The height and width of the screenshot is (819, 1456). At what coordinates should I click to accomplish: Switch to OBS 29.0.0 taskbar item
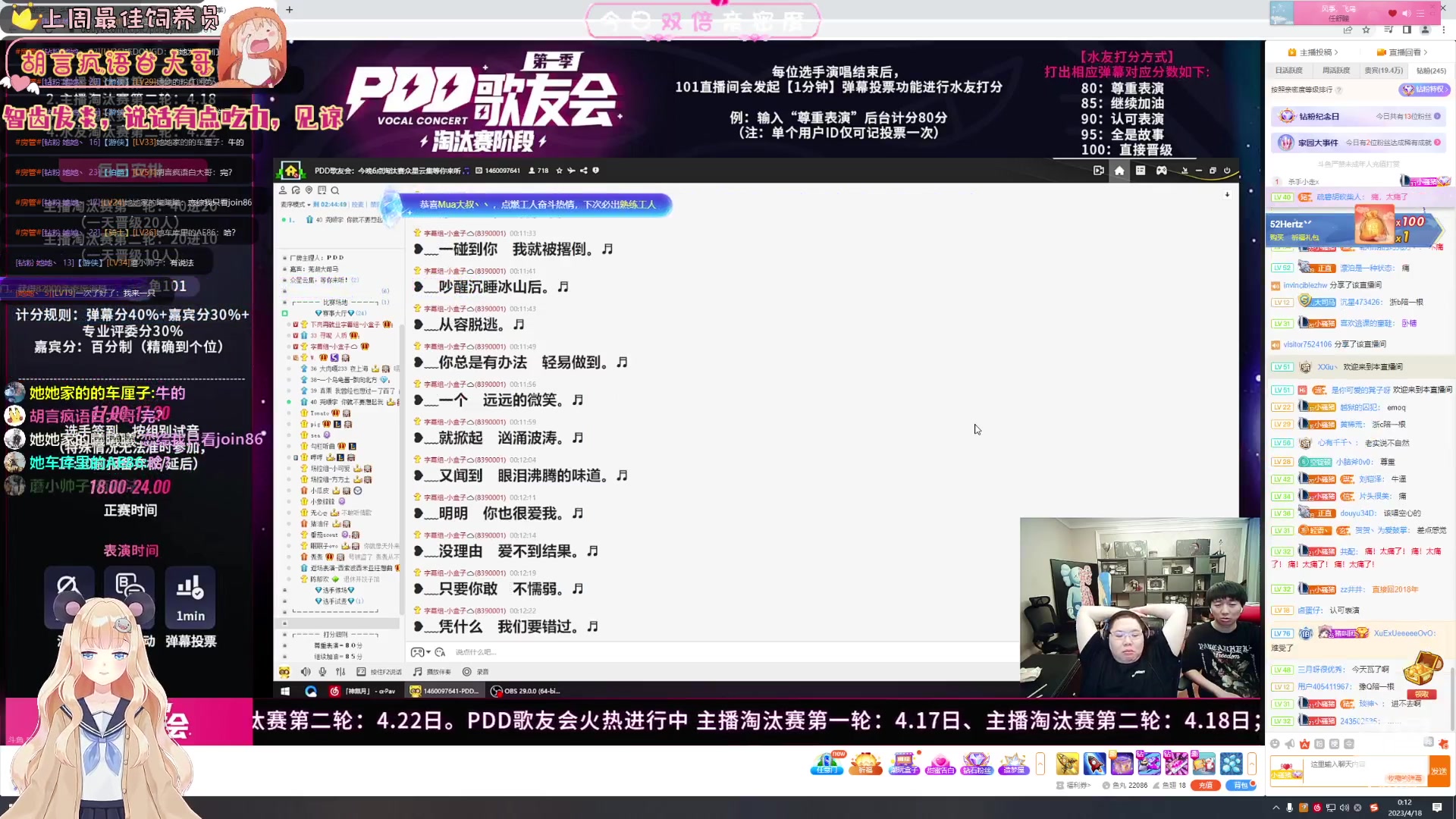coord(526,691)
